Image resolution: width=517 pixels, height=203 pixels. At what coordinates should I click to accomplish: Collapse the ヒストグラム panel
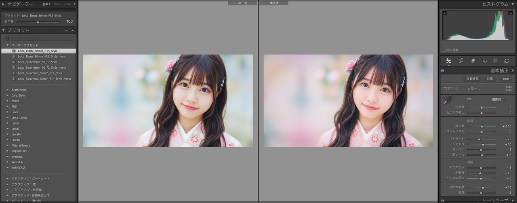tap(513, 4)
